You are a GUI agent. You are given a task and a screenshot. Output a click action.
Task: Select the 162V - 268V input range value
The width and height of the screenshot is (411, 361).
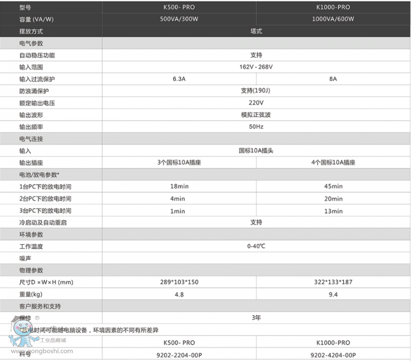[x=256, y=67]
